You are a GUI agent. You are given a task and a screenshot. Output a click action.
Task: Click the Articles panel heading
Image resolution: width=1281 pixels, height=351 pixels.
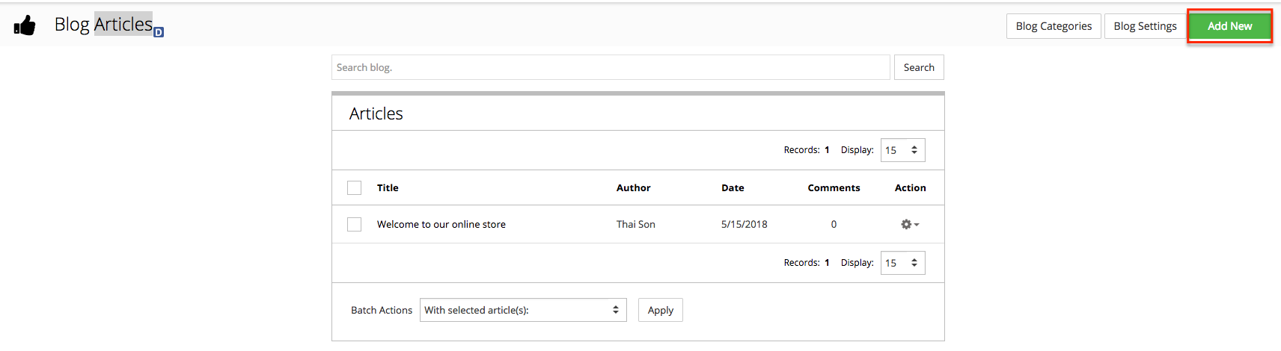pyautogui.click(x=376, y=114)
